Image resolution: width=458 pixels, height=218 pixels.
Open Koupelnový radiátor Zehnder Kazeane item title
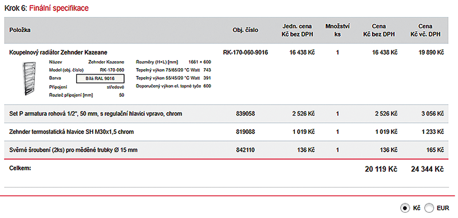point(58,53)
